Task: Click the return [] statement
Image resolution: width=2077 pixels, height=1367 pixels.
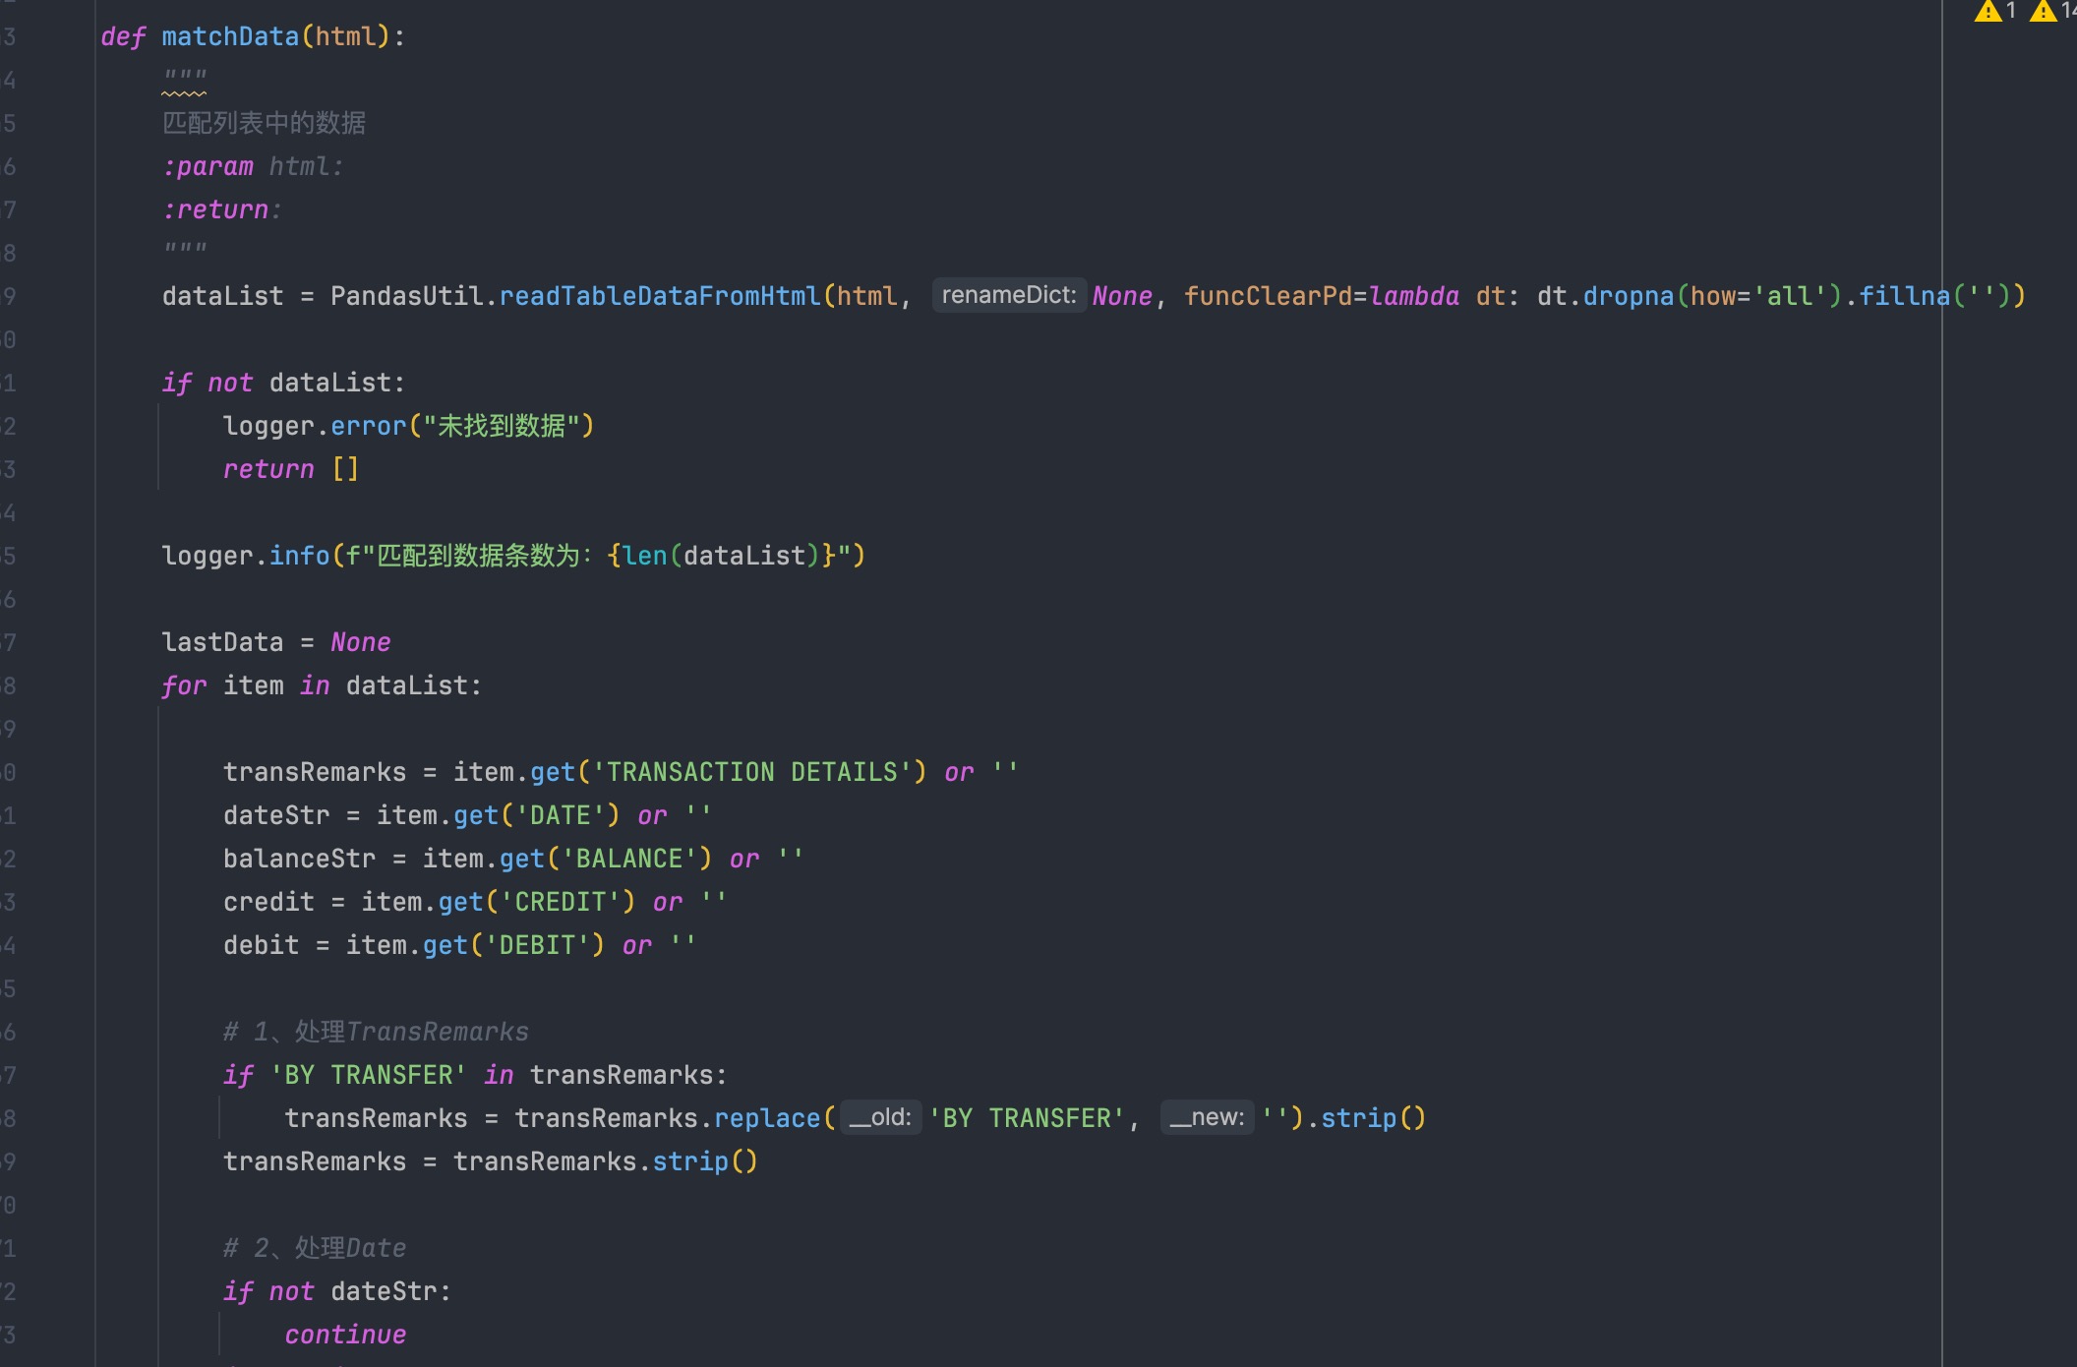Action: [291, 469]
